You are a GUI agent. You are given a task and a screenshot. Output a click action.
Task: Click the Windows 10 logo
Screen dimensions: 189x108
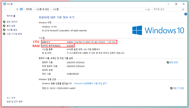pyautogui.click(x=158, y=30)
